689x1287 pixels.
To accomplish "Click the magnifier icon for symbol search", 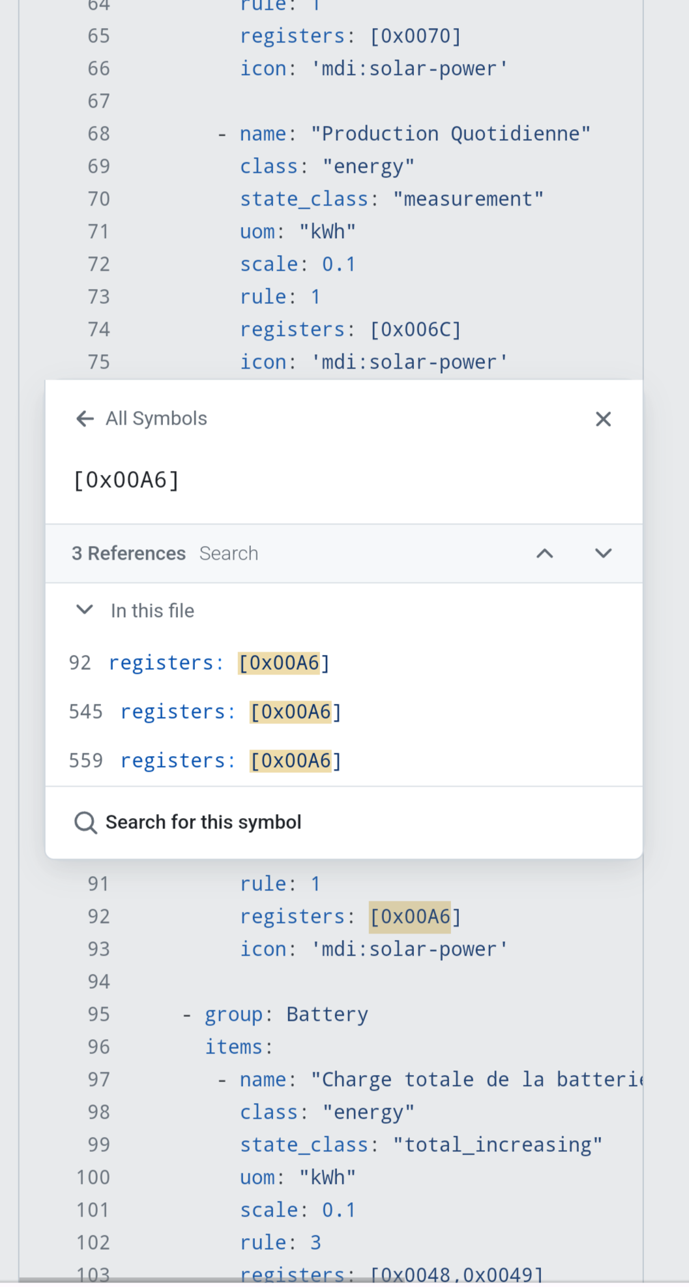I will coord(85,823).
